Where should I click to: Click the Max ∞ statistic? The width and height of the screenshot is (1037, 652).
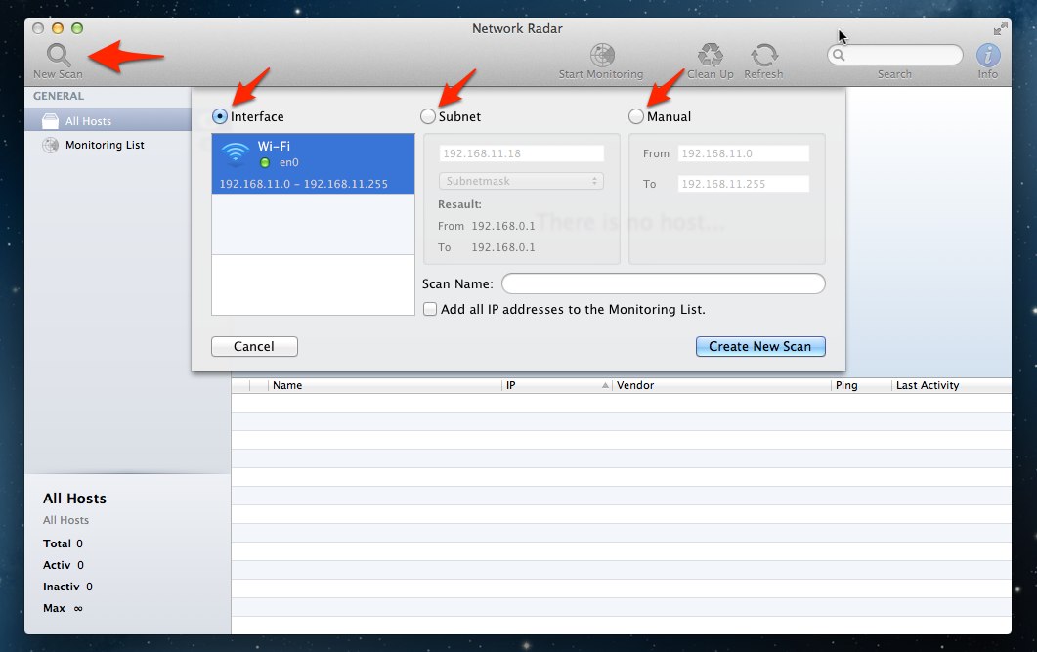pyautogui.click(x=63, y=608)
